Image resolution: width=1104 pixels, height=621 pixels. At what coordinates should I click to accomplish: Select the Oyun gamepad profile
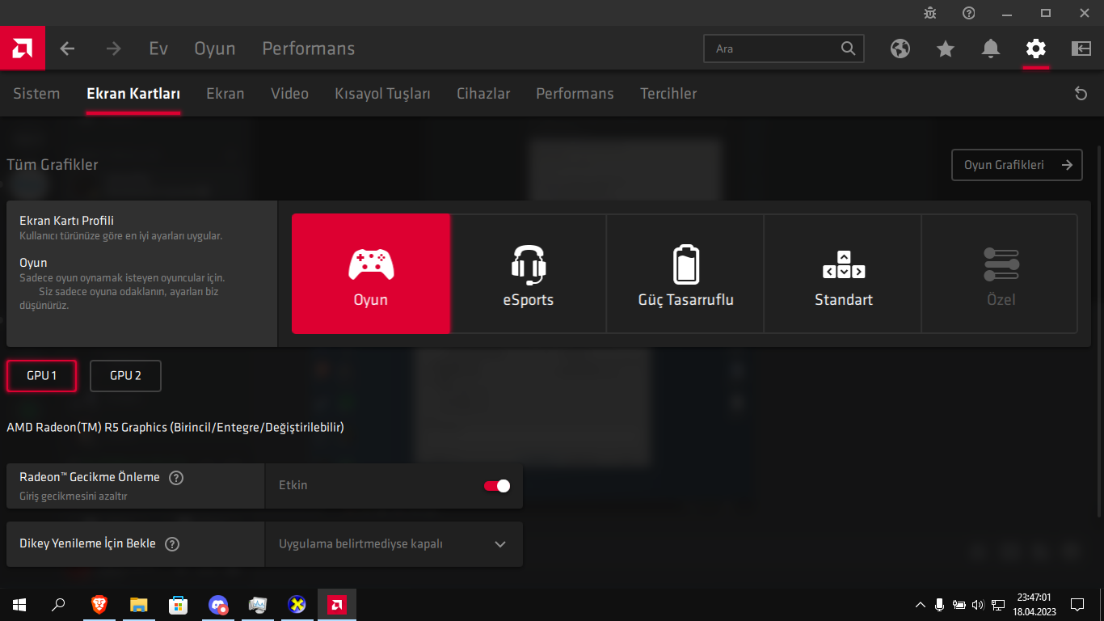point(371,274)
